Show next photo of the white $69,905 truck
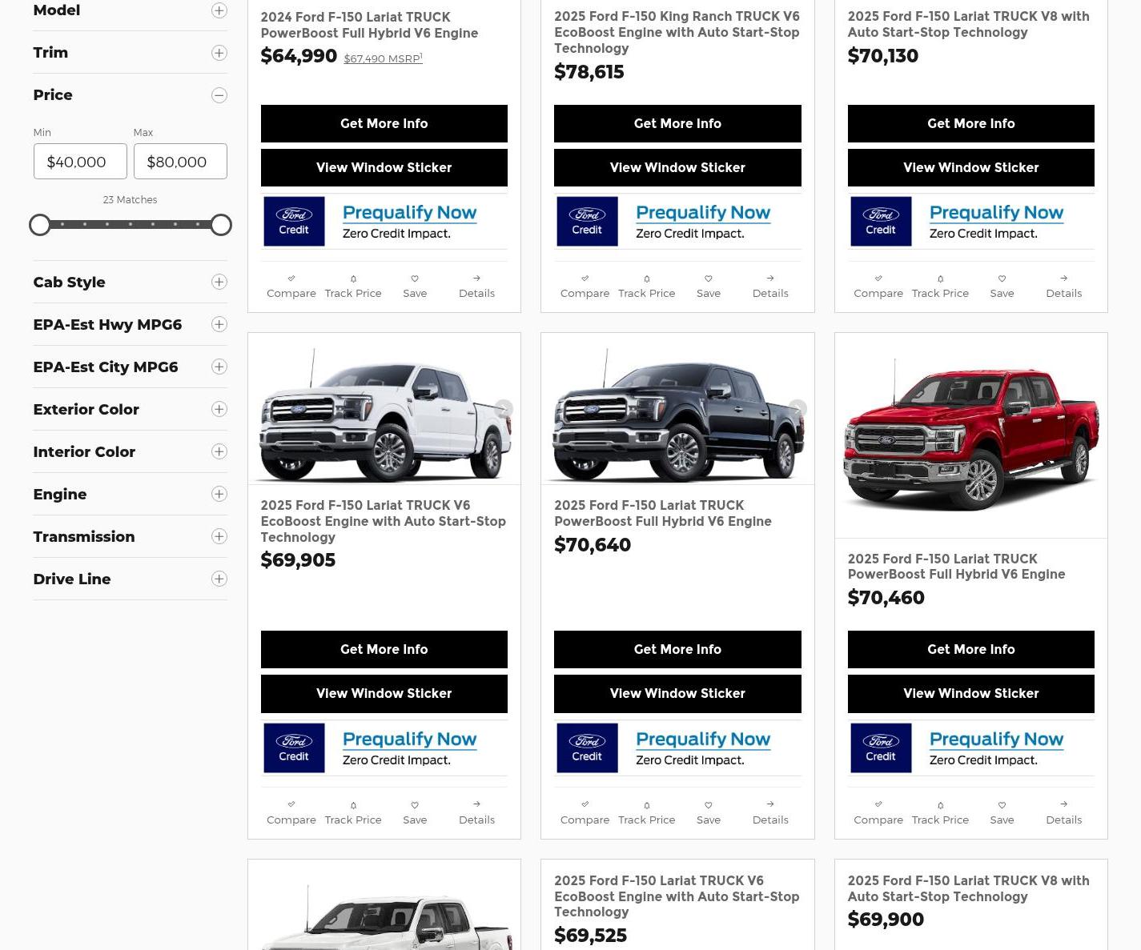 tap(504, 409)
